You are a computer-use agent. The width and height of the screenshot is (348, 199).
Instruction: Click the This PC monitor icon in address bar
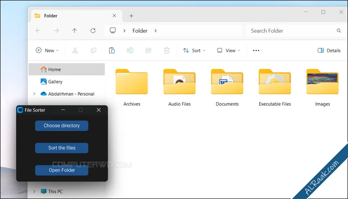113,30
